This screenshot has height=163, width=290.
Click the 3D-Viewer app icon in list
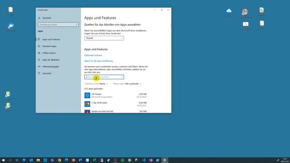point(87,96)
